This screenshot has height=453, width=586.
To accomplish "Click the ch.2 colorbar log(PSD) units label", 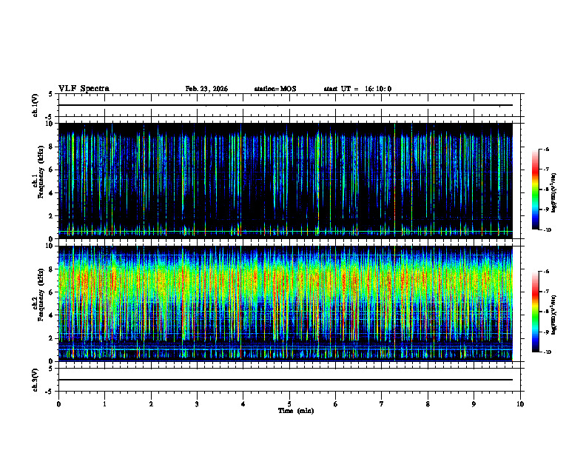I will (554, 315).
